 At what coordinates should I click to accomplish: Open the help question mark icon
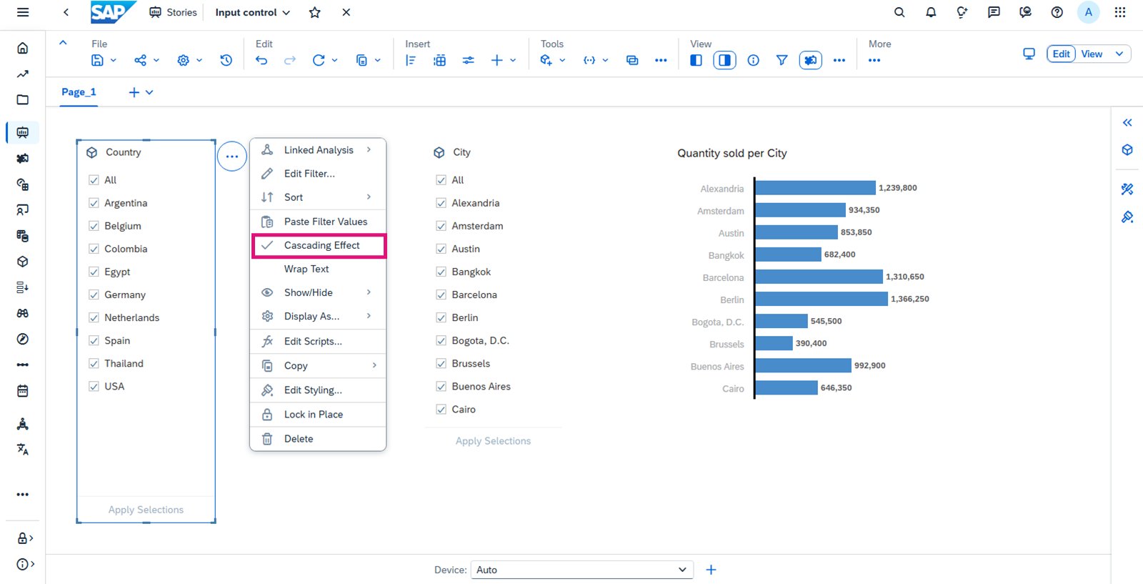(x=1057, y=12)
